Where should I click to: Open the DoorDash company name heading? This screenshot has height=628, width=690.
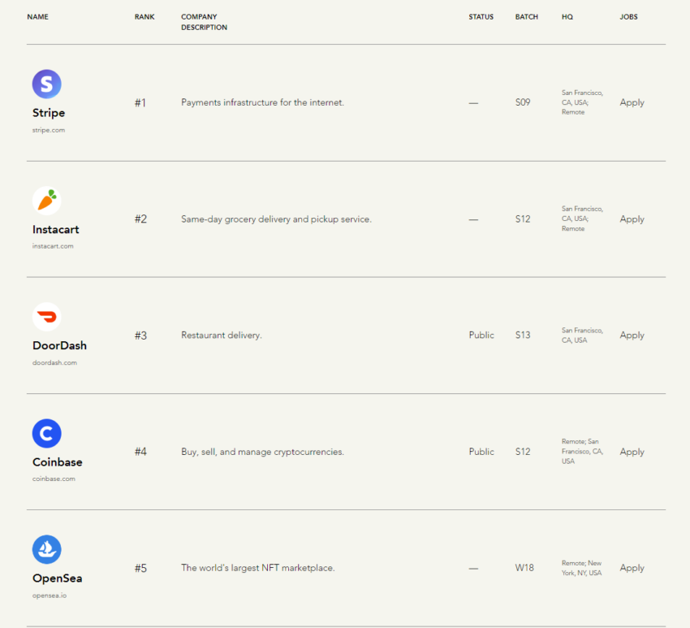tap(59, 346)
